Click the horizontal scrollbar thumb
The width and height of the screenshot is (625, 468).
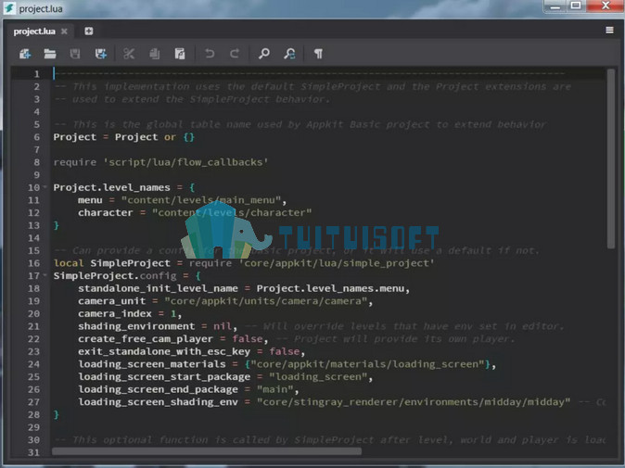tap(207, 451)
